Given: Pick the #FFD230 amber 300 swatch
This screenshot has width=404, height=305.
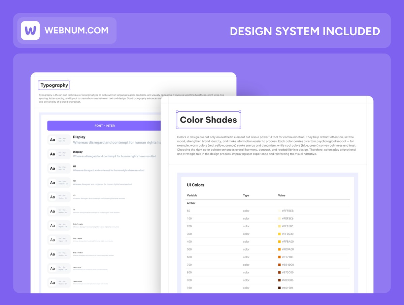Looking at the screenshot, I should coord(279,234).
